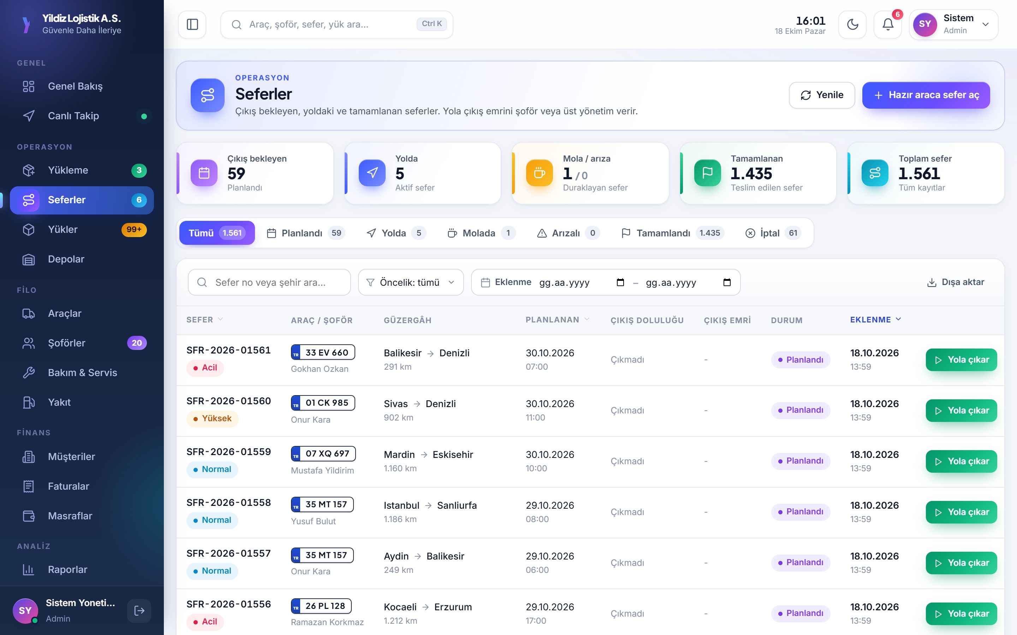This screenshot has height=635, width=1017.
Task: Click the Mola / arıza coffee card icon
Action: 539,173
